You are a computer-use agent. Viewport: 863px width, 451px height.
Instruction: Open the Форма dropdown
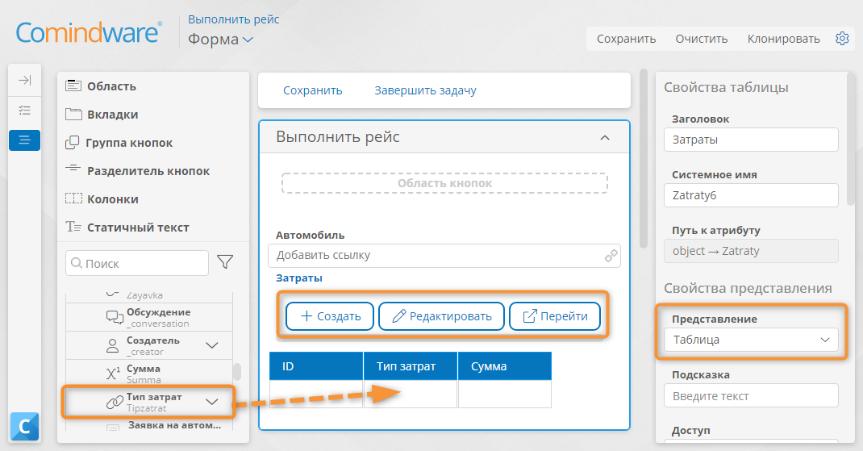[x=220, y=39]
